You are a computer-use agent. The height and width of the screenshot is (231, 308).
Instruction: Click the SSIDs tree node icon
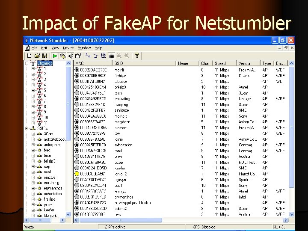tap(33, 128)
